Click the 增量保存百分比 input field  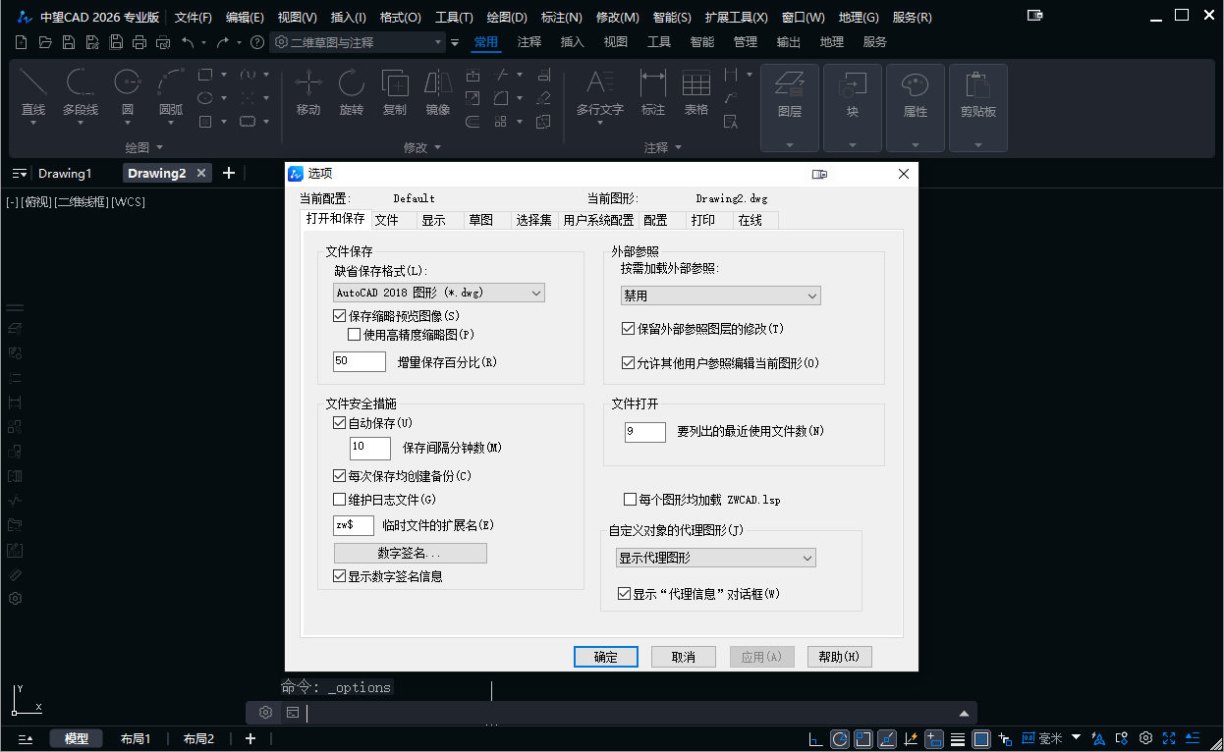[360, 361]
